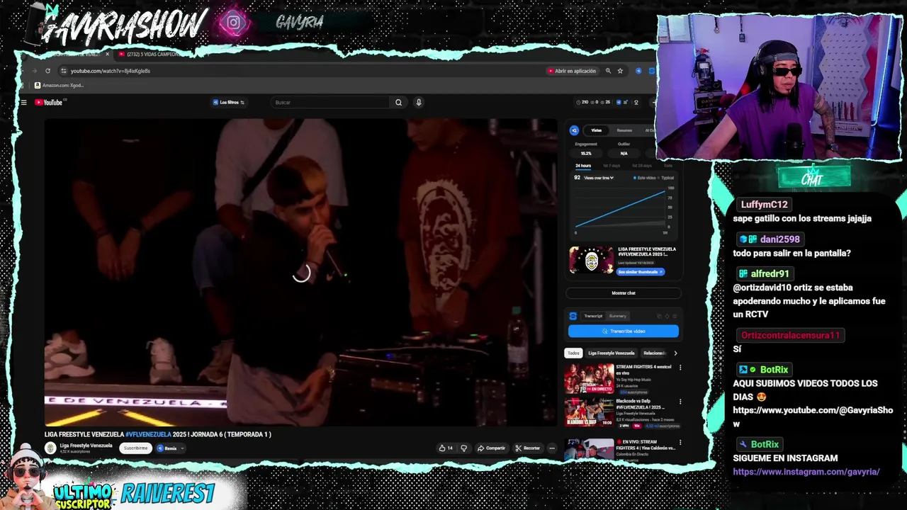The width and height of the screenshot is (907, 510).
Task: Click the Mostrar chat button
Action: pyautogui.click(x=624, y=293)
